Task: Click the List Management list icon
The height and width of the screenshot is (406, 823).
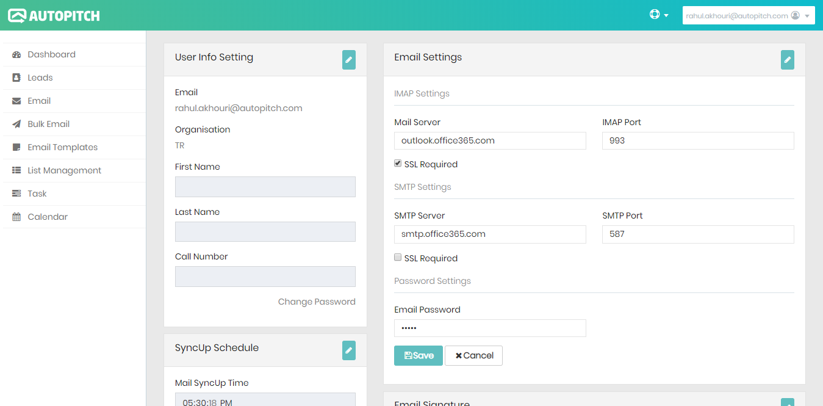Action: (16, 170)
